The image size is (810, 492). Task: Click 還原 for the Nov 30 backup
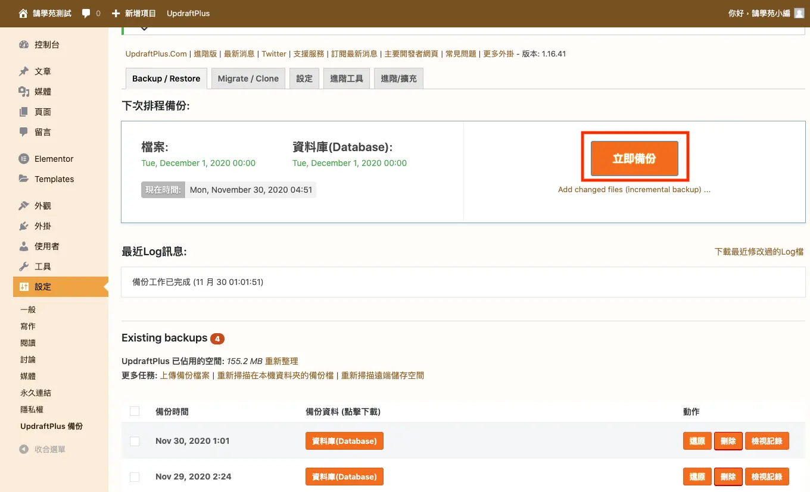697,441
